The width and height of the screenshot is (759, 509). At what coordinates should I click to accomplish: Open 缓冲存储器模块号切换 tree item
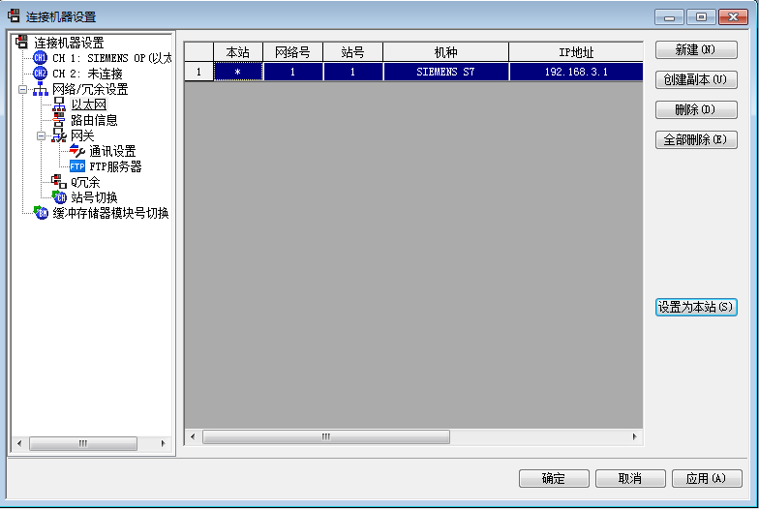pos(110,213)
